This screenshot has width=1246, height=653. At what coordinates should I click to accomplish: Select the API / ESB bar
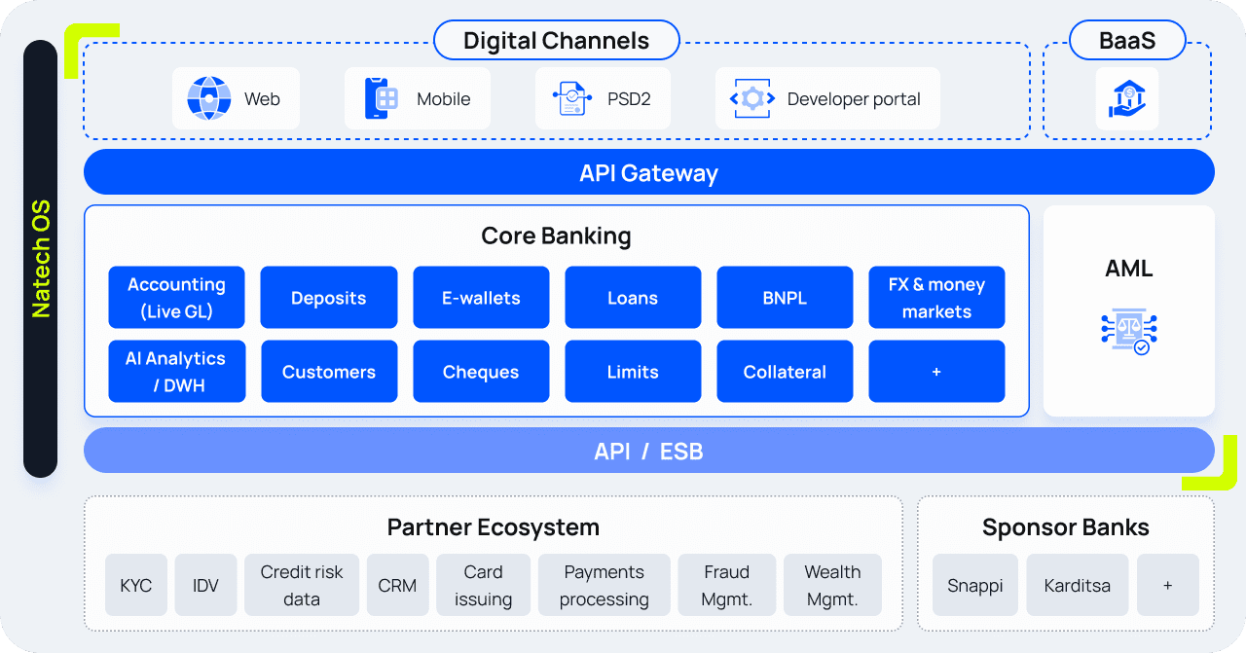(648, 452)
